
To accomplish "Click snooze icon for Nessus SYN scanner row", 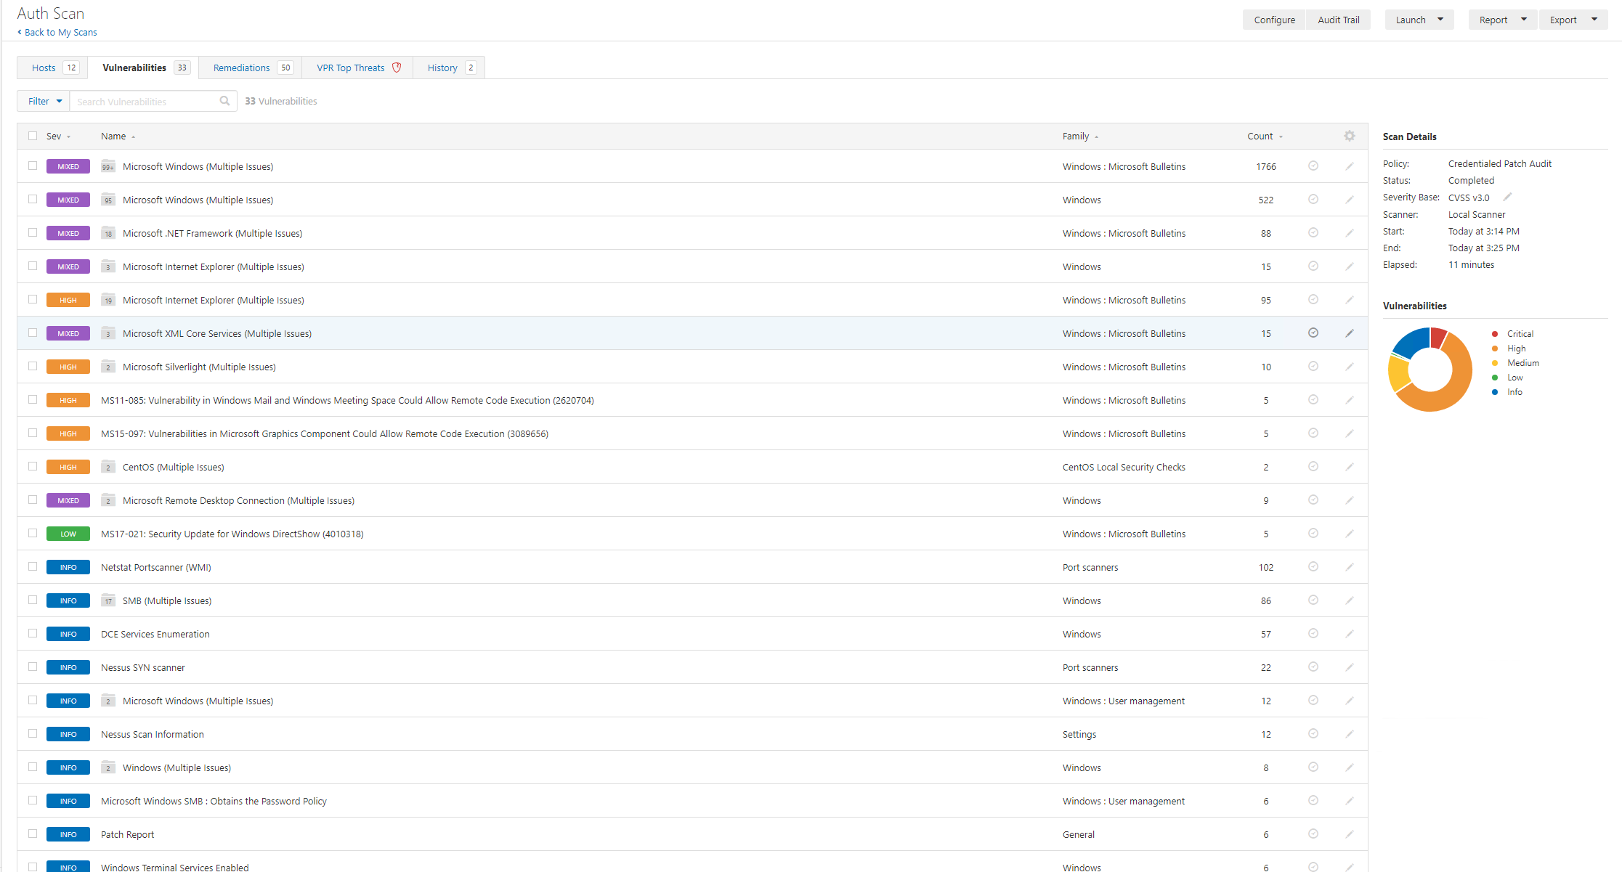I will [x=1313, y=667].
